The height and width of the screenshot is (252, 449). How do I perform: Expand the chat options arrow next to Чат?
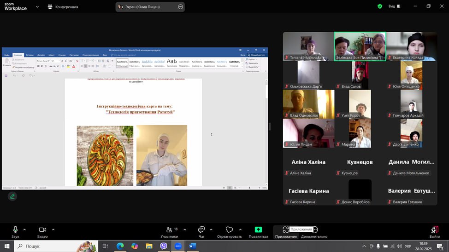coord(211,229)
